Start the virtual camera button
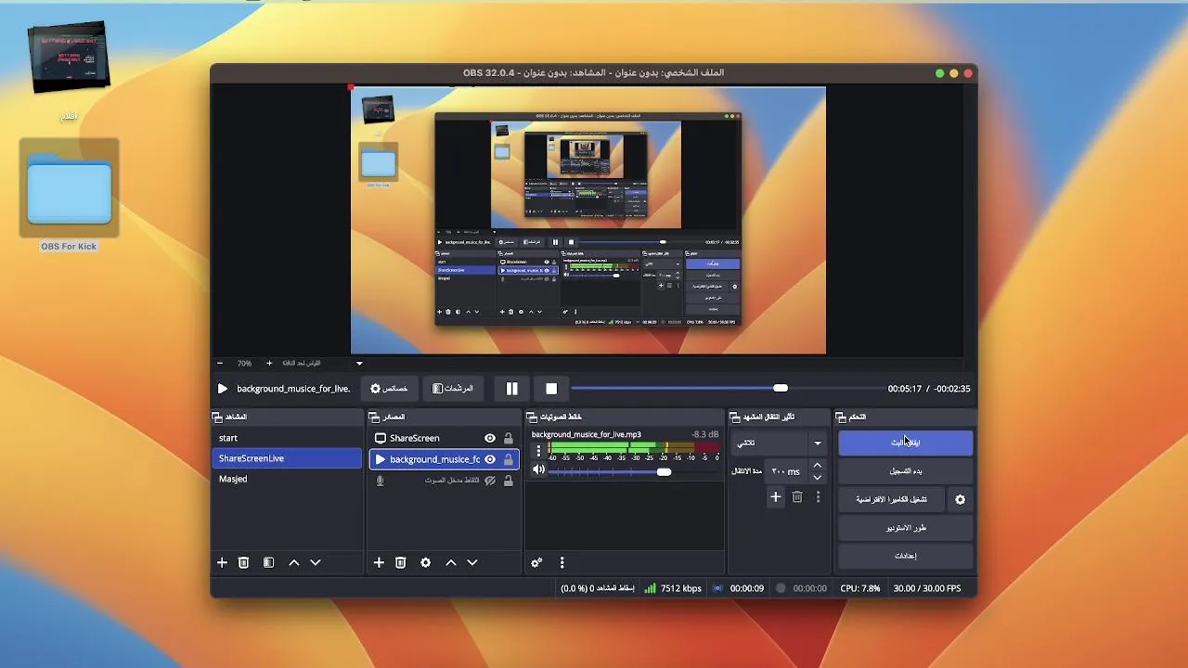Image resolution: width=1188 pixels, height=668 pixels. pyautogui.click(x=891, y=499)
